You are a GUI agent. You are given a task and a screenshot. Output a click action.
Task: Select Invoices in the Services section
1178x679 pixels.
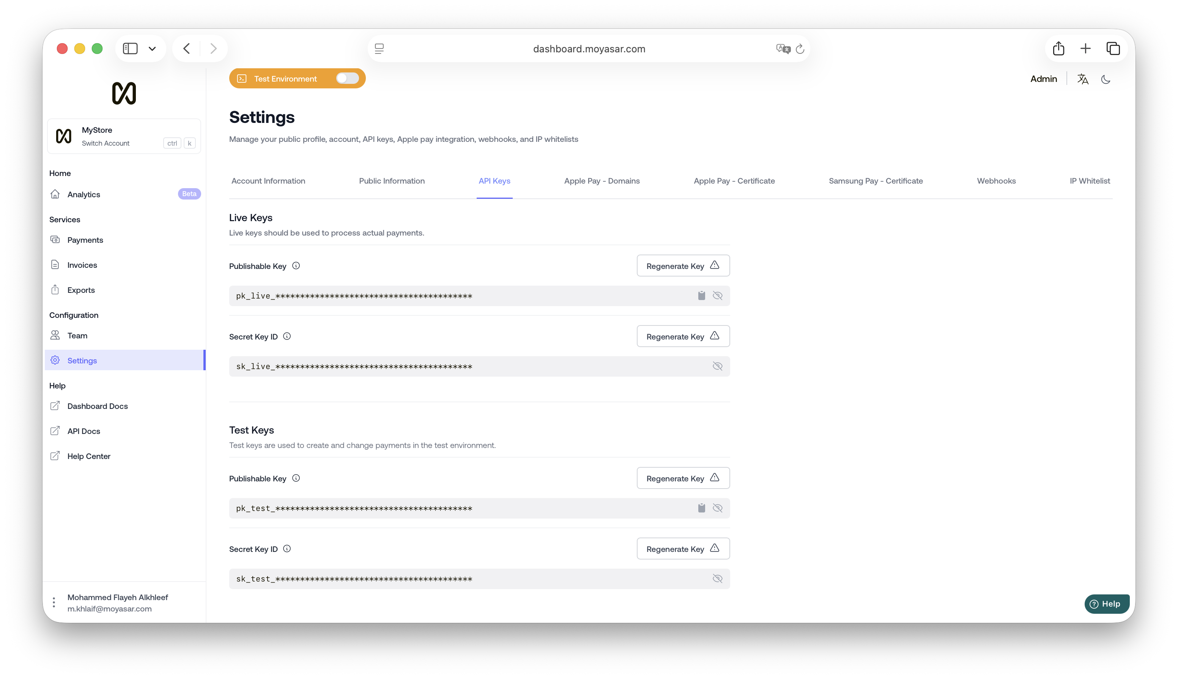click(x=82, y=264)
